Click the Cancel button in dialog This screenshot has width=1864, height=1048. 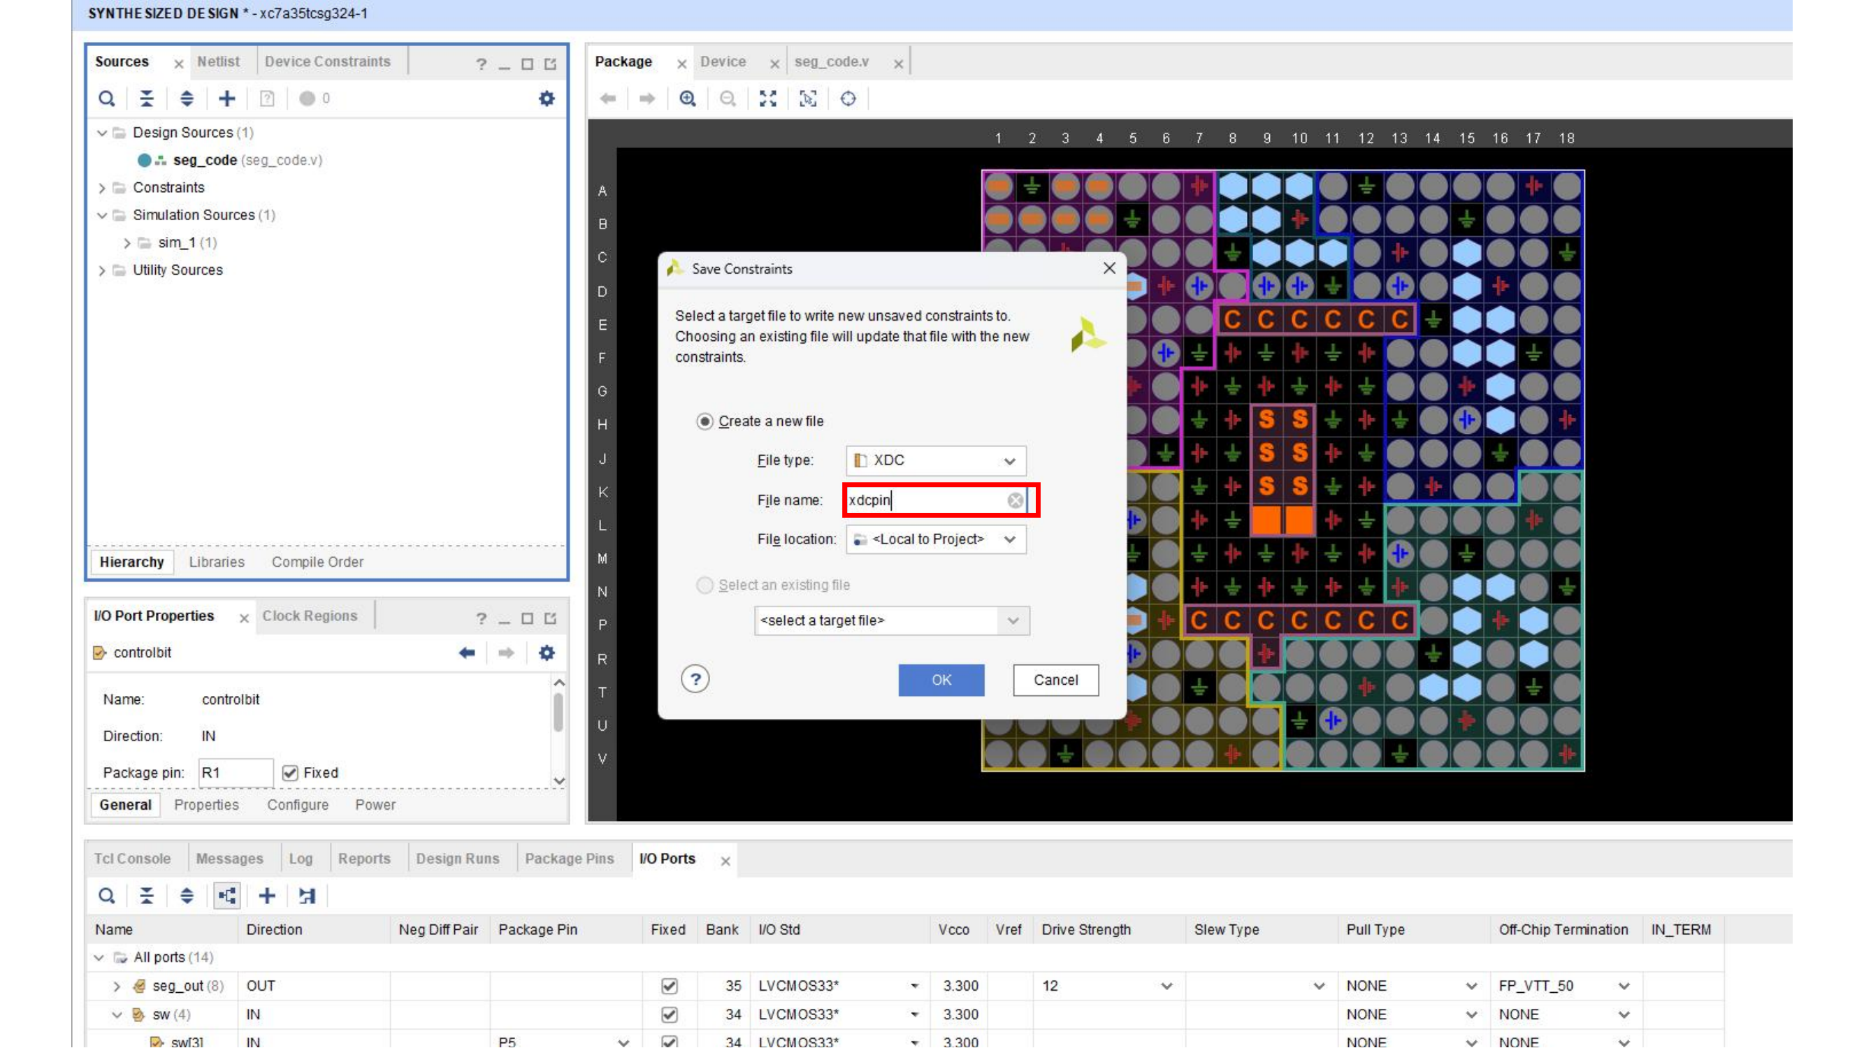pyautogui.click(x=1055, y=681)
